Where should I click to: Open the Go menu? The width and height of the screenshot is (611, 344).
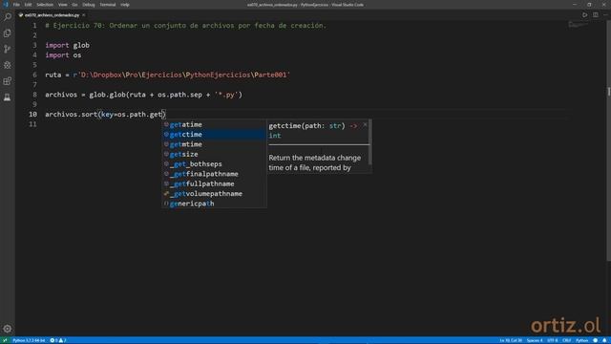(74, 5)
